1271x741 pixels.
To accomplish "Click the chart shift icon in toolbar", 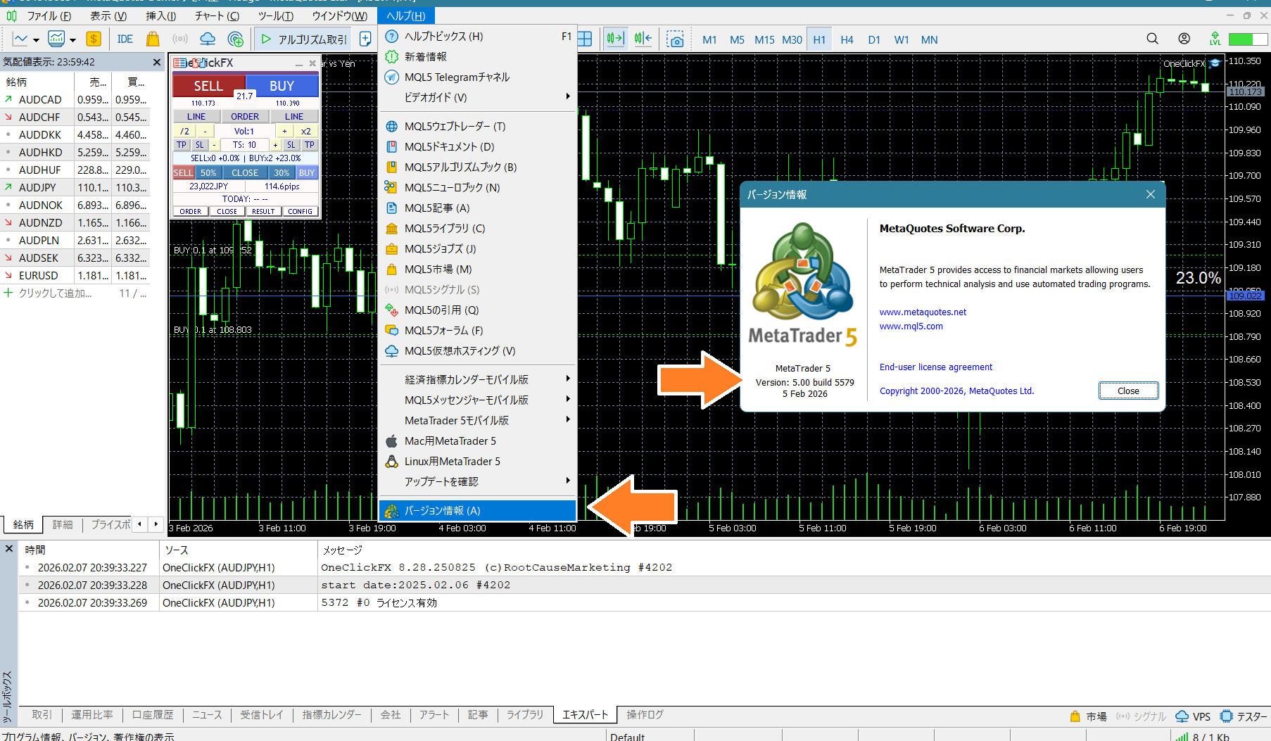I will click(643, 39).
